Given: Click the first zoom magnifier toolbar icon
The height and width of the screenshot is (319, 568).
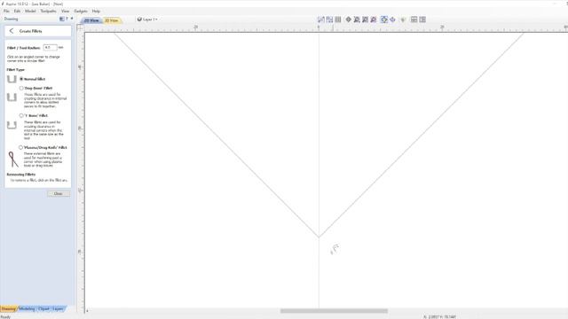Looking at the screenshot, I should click(357, 19).
